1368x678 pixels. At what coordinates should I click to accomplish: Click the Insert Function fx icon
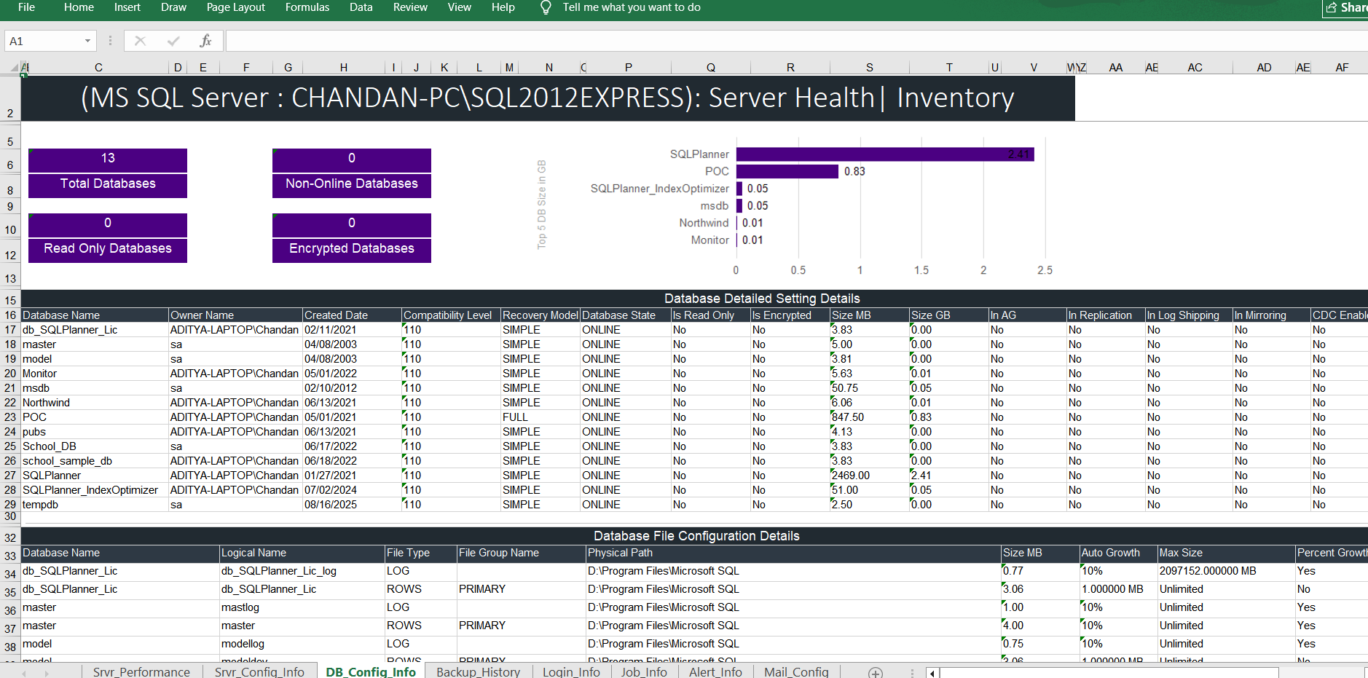(x=205, y=41)
